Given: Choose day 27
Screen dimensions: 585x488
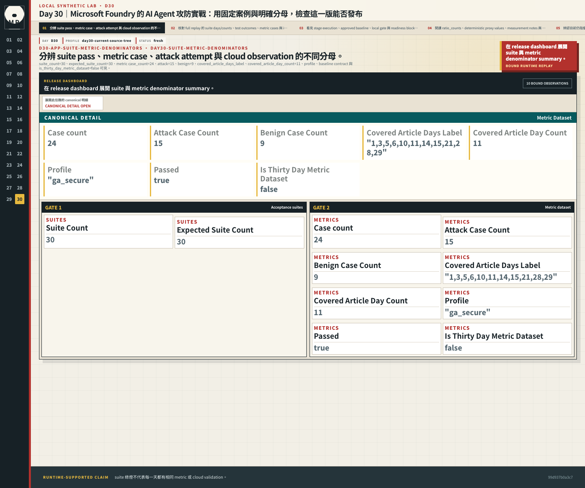Looking at the screenshot, I should click(x=9, y=188).
